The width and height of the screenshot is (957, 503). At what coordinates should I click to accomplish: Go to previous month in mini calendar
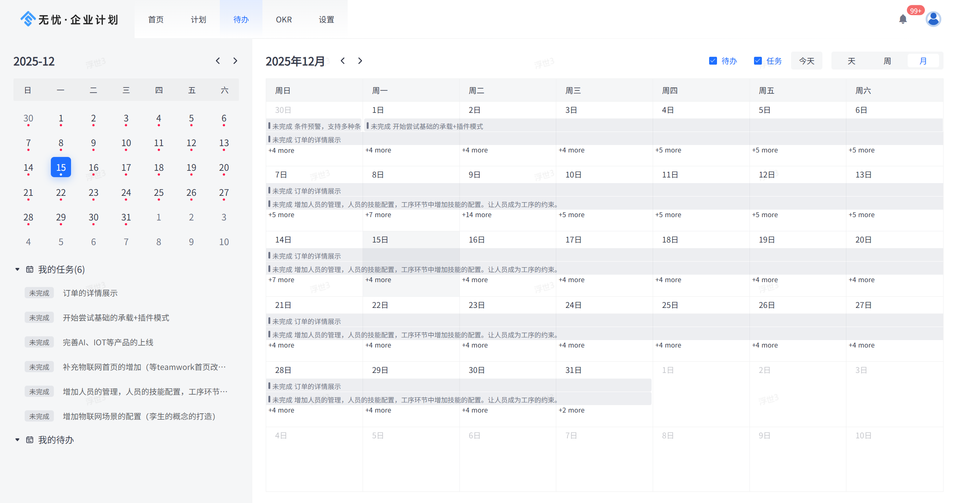point(218,61)
